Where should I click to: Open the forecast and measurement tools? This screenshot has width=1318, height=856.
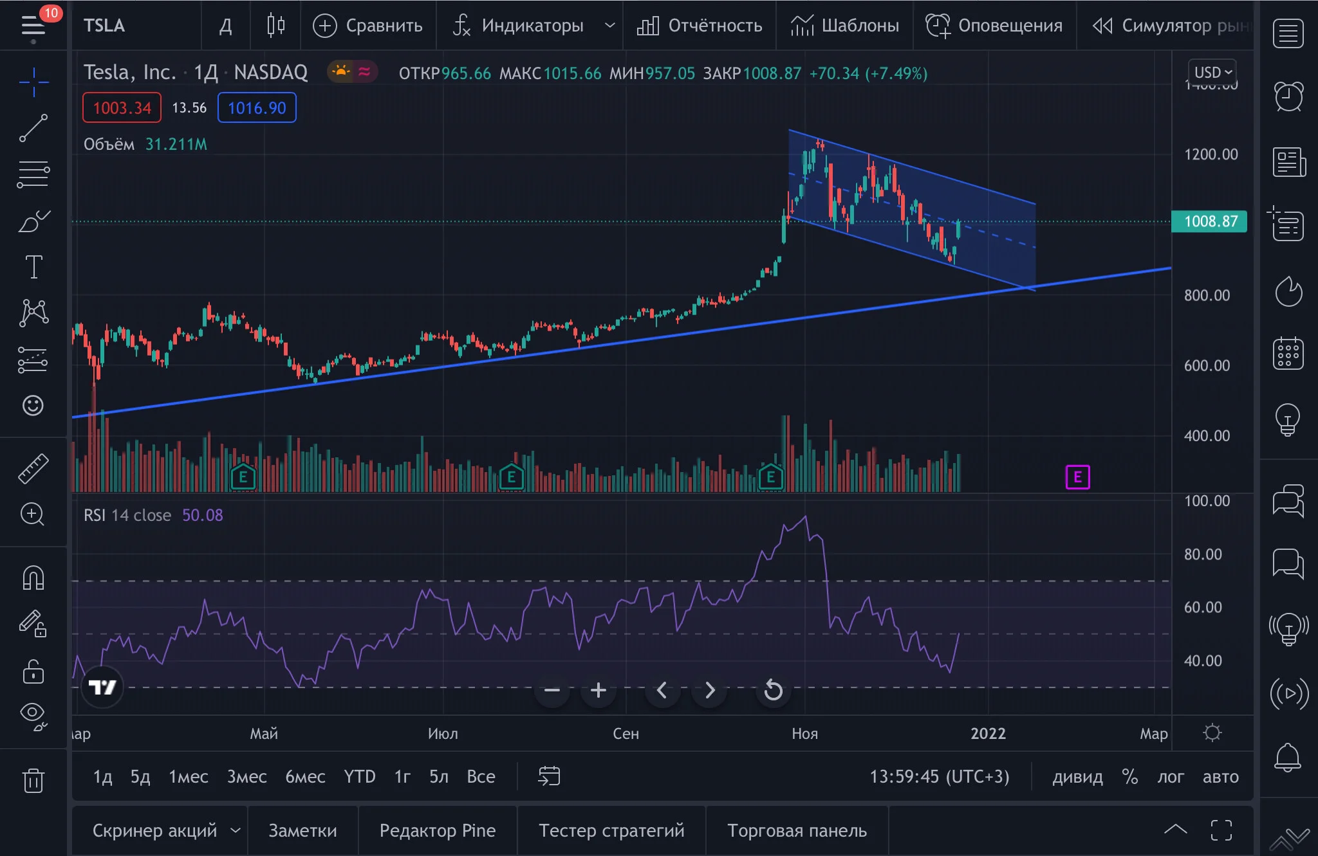[33, 360]
